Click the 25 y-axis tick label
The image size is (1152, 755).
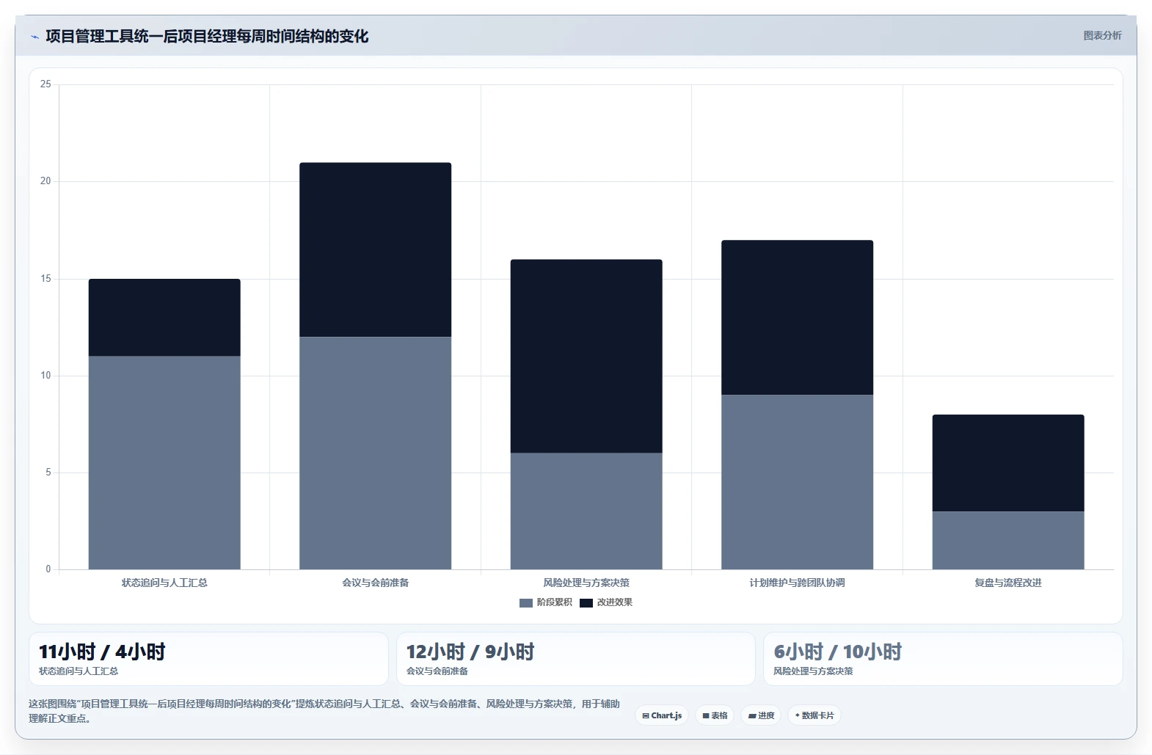(45, 84)
